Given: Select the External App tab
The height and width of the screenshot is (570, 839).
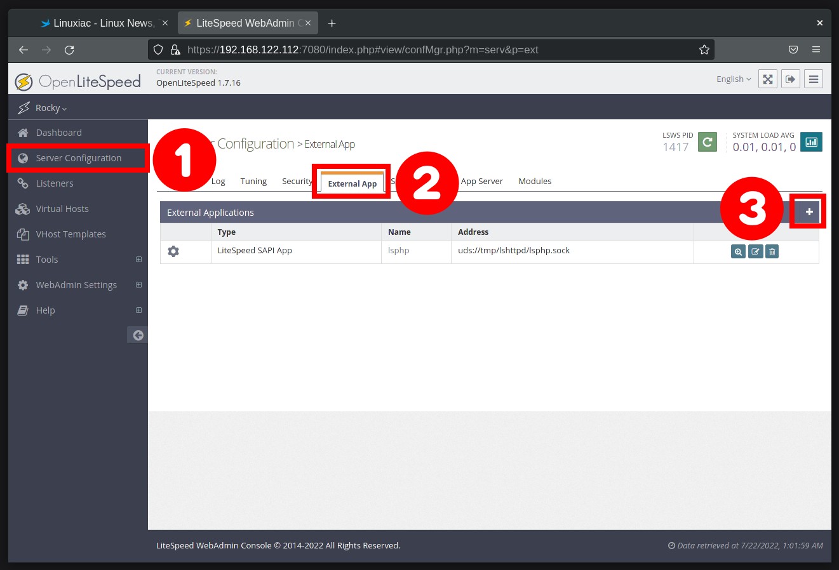Looking at the screenshot, I should coord(352,183).
